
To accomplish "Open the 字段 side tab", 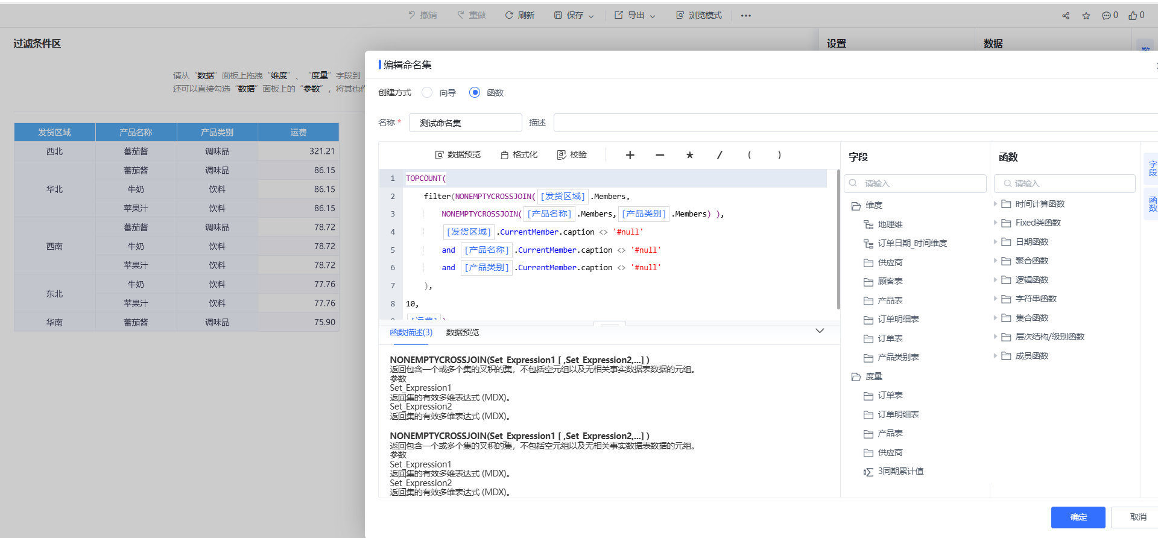I will [1153, 168].
